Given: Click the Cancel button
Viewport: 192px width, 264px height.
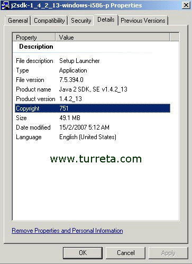Looking at the screenshot, I should [126, 253].
